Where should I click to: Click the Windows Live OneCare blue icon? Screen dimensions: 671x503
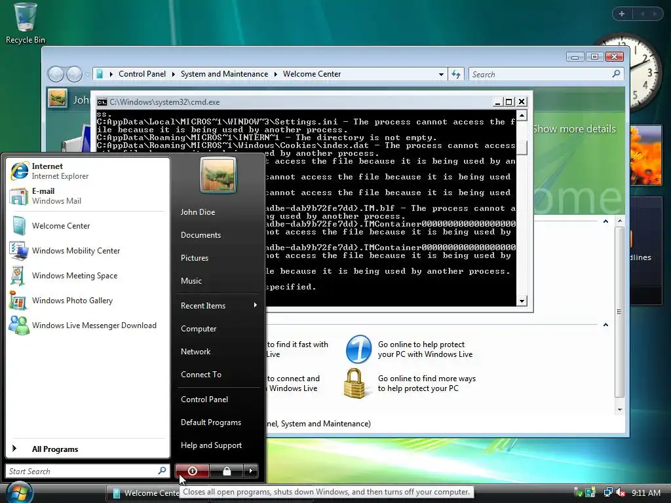click(358, 349)
